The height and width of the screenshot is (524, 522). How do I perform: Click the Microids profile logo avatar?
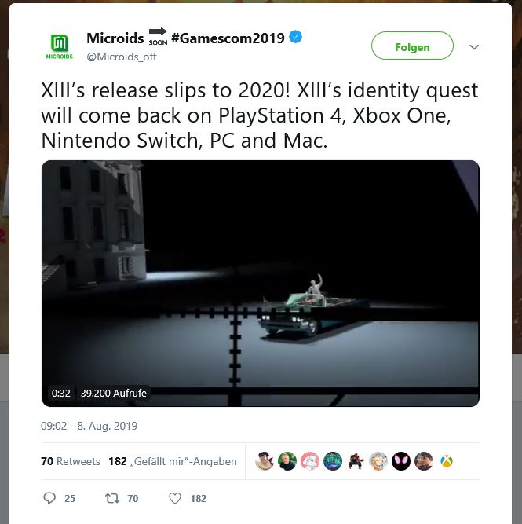60,46
